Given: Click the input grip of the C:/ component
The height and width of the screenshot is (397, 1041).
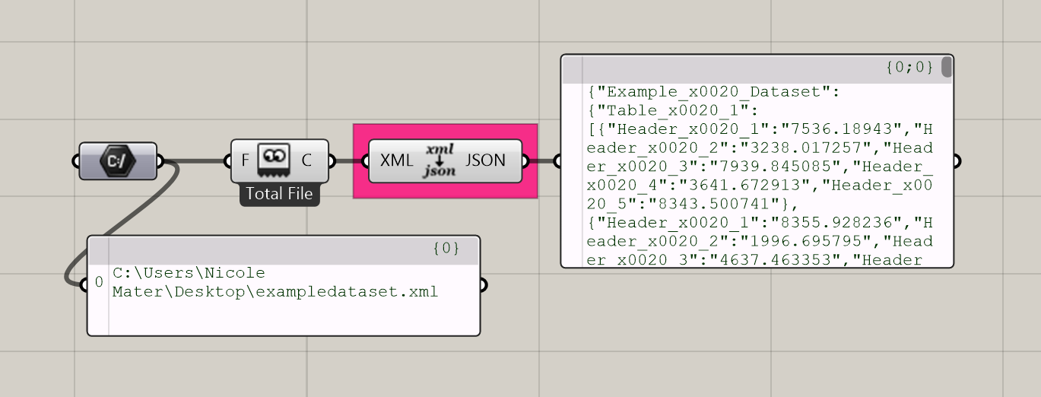Looking at the screenshot, I should tap(76, 161).
